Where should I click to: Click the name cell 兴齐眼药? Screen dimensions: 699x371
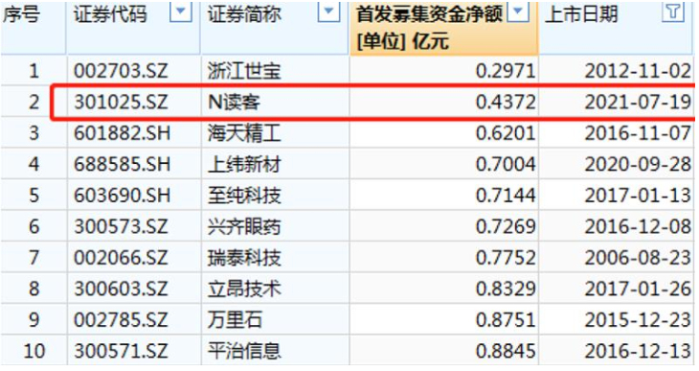coord(244,226)
